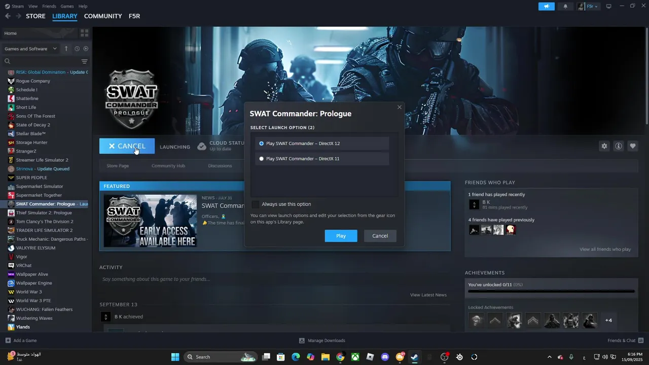This screenshot has height=365, width=649.
Task: Open game settings gear icon
Action: (x=604, y=146)
